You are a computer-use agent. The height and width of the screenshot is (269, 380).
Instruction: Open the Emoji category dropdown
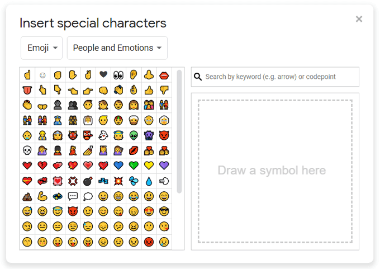coord(42,48)
